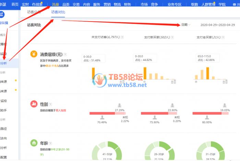
Task: Switch to the 访客对比 tab
Action: pyautogui.click(x=58, y=12)
